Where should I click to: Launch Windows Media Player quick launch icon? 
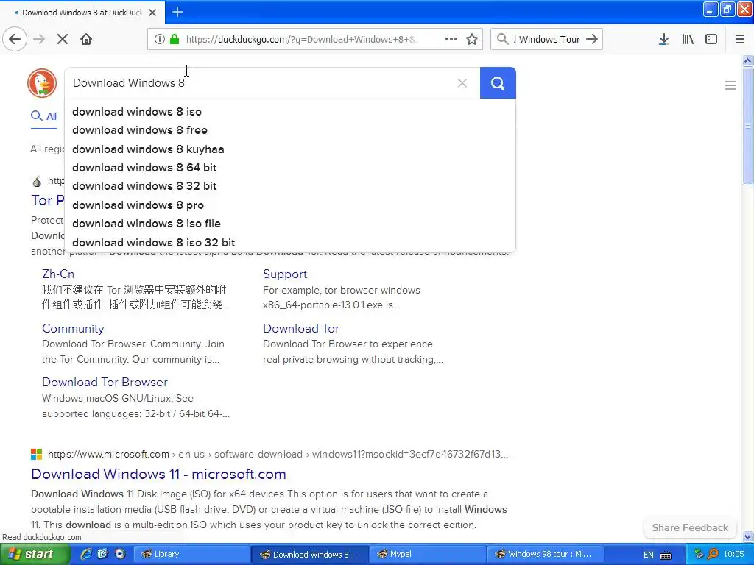tap(120, 554)
